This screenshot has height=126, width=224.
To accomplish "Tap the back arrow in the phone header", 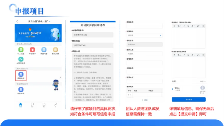I will click(x=17, y=21).
